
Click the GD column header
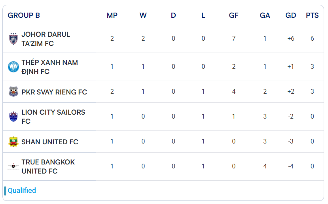tap(291, 15)
